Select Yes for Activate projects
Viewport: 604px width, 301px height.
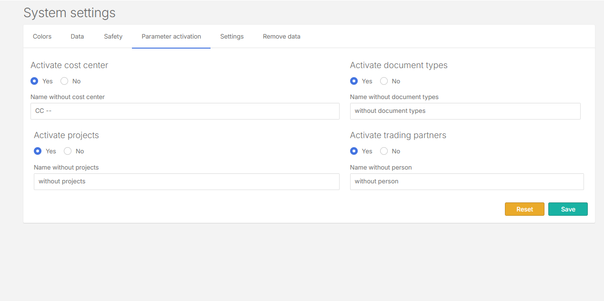38,151
